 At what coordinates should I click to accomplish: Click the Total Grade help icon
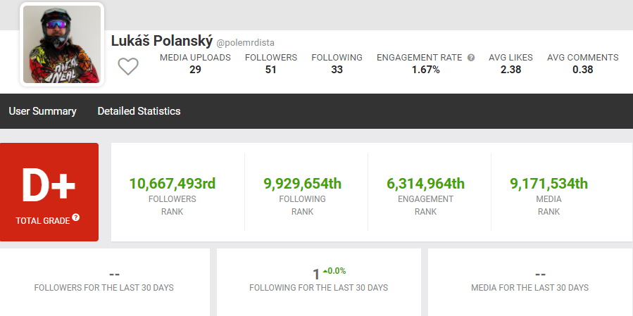76,217
